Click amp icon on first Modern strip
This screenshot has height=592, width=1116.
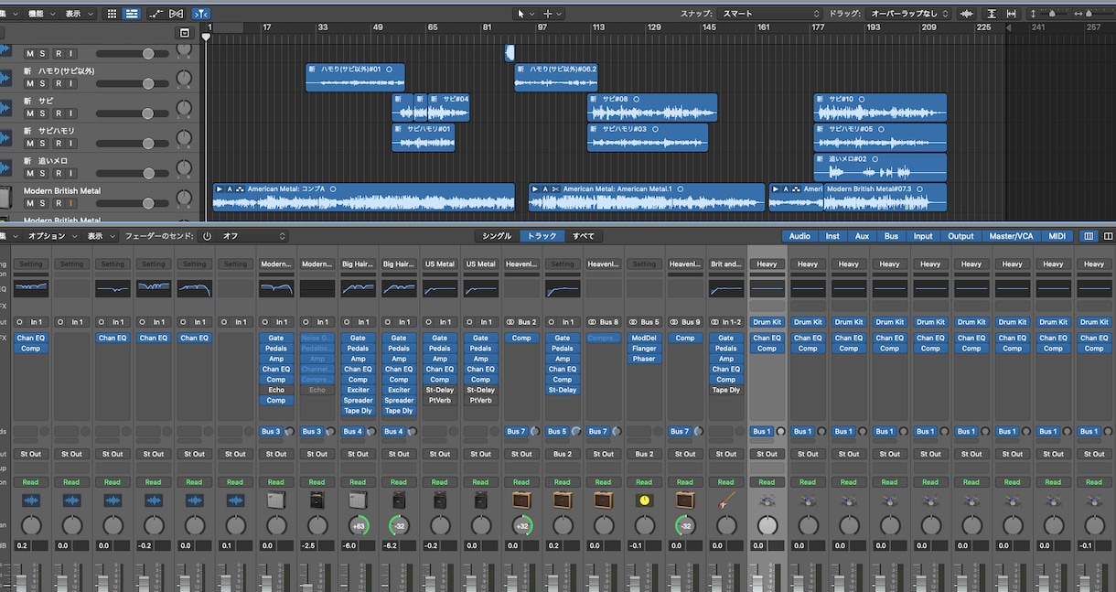tap(276, 501)
